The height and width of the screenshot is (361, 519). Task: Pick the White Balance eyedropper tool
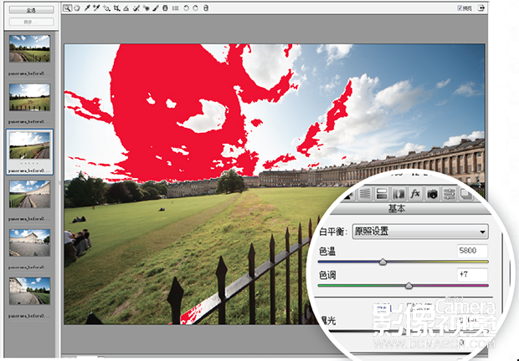87,8
